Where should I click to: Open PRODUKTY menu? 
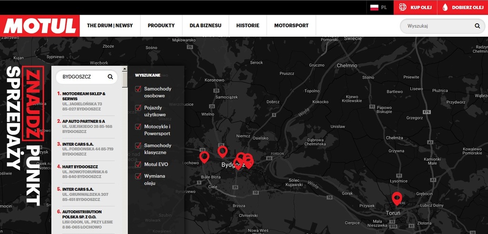[161, 26]
